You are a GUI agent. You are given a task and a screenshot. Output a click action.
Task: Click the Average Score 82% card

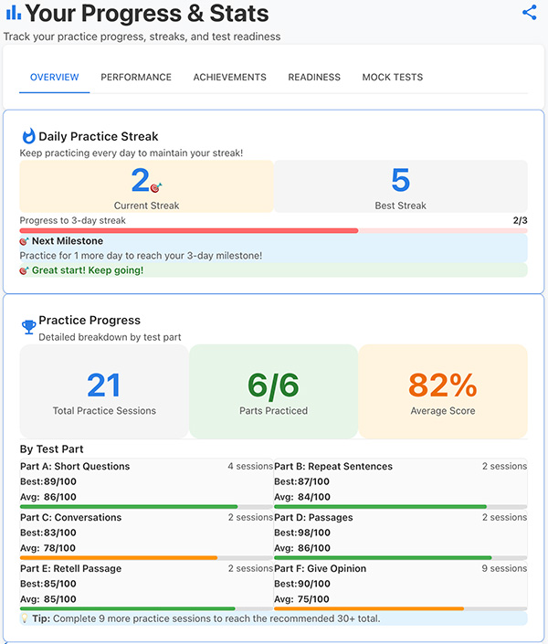[442, 391]
